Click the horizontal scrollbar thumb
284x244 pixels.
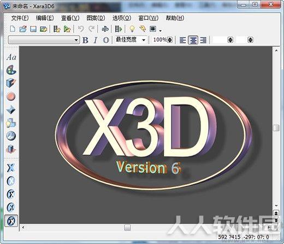pyautogui.click(x=127, y=228)
